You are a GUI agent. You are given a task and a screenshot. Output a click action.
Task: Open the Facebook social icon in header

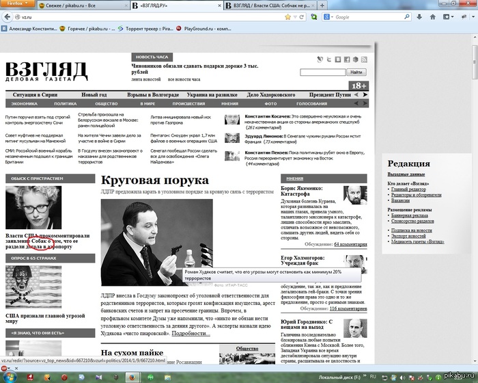(347, 60)
